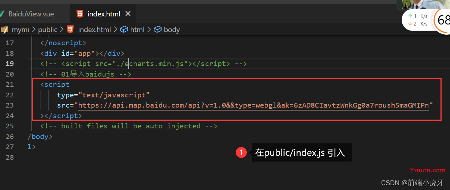Viewport: 450px width, 190px height.
Task: Click the HTML5 icon on the index.html tab
Action: [79, 14]
